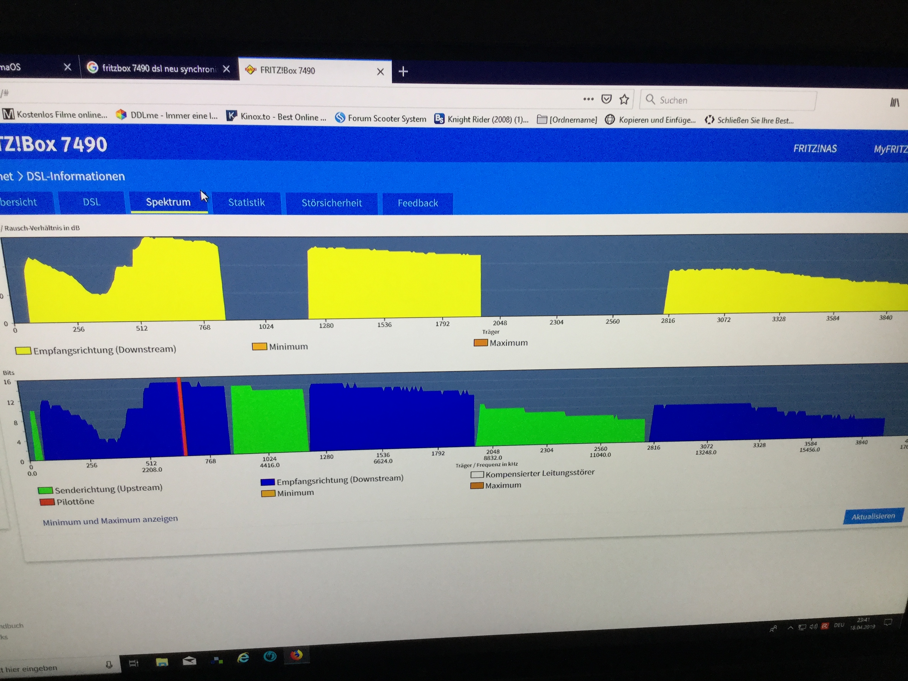Viewport: 908px width, 681px height.
Task: Open File Explorer from taskbar
Action: coord(162,662)
